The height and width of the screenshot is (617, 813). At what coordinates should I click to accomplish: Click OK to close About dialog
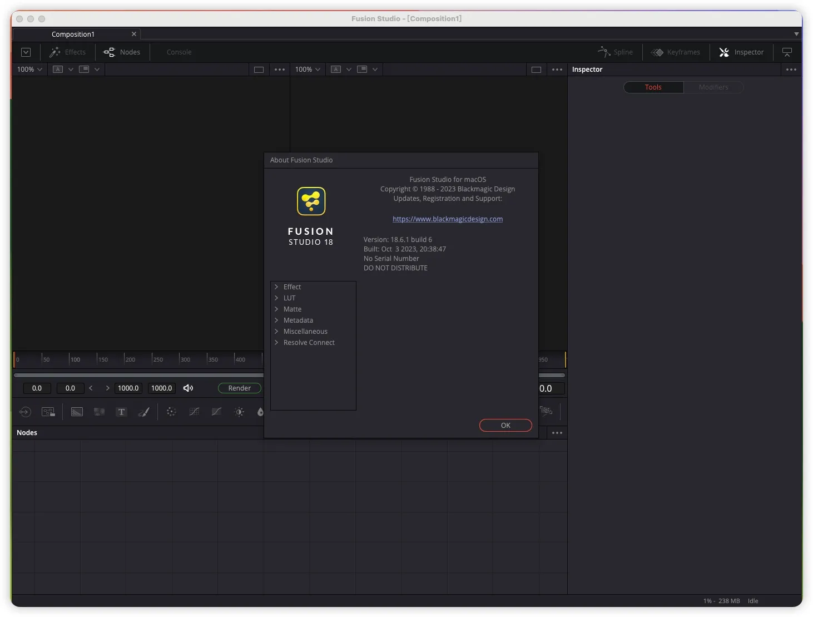tap(505, 426)
